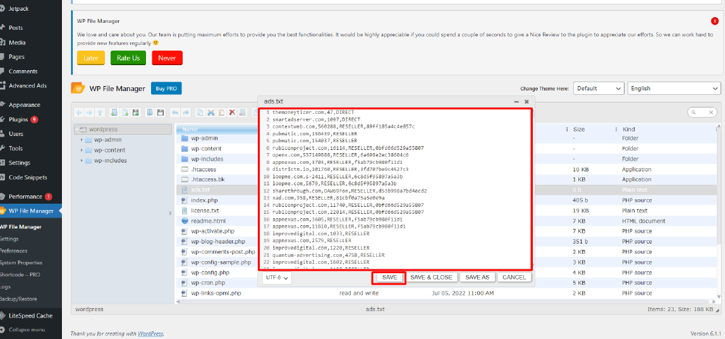Dismiss the review notice with red X
Image resolution: width=725 pixels, height=339 pixels.
click(714, 21)
